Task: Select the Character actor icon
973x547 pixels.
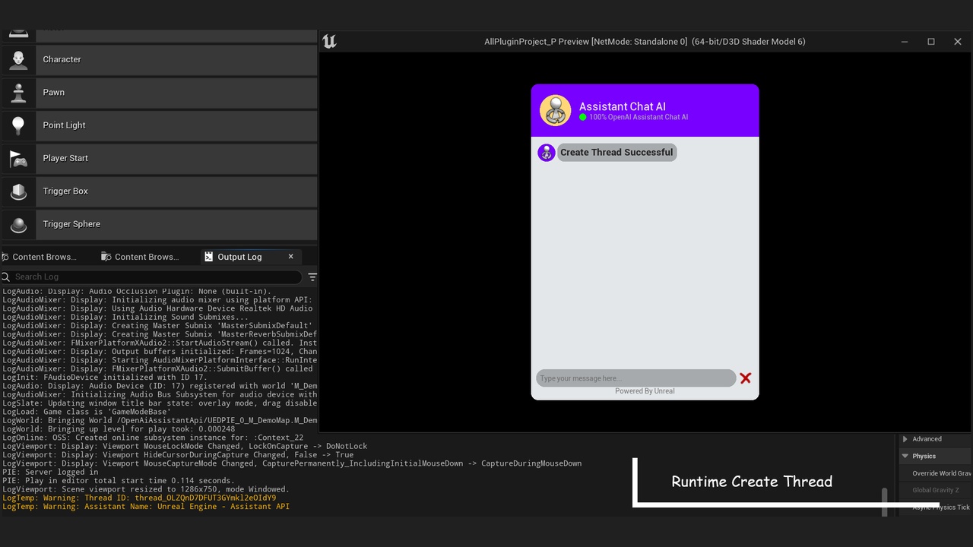Action: [x=18, y=59]
